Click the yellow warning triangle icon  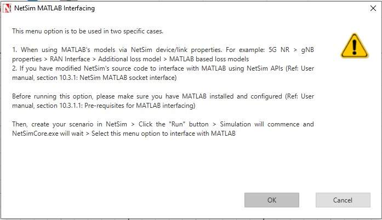[x=355, y=46]
